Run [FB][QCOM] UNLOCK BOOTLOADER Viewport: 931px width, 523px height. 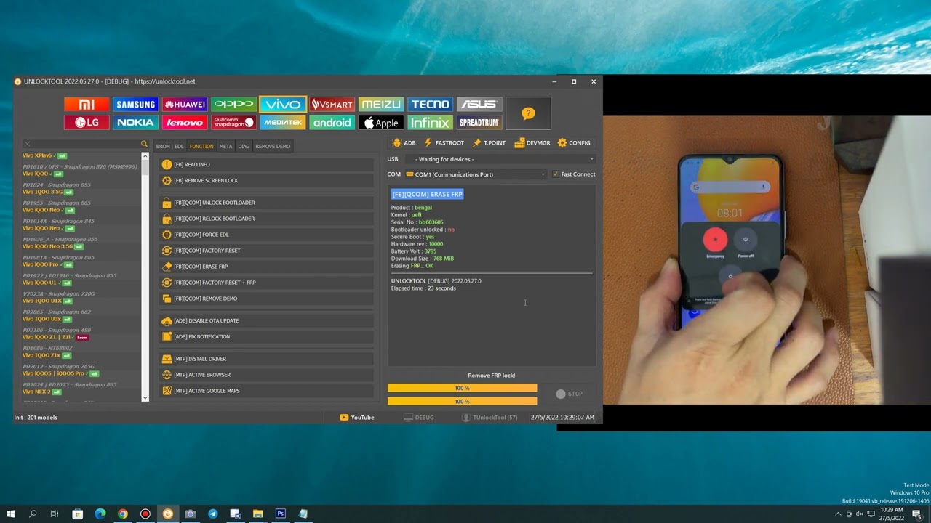(266, 203)
